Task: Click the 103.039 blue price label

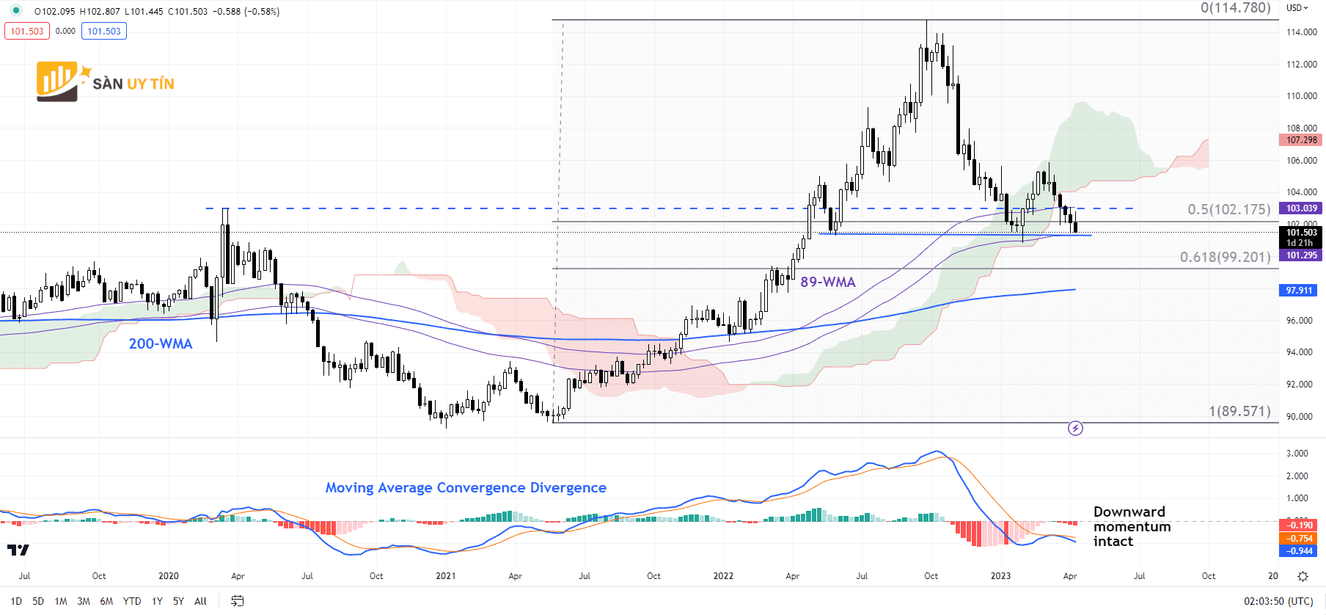Action: click(x=1301, y=208)
